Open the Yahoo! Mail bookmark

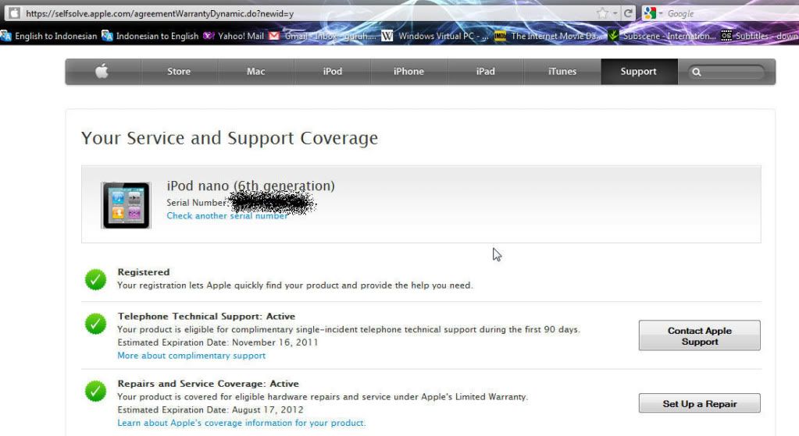(x=234, y=36)
